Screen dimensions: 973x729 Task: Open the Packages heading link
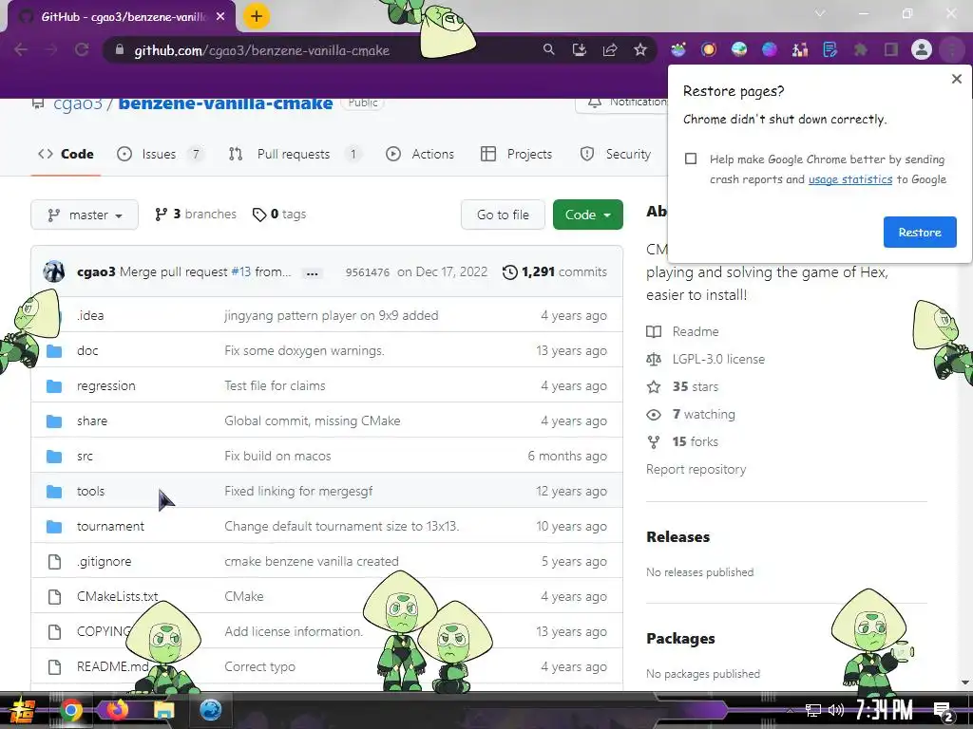pyautogui.click(x=680, y=639)
